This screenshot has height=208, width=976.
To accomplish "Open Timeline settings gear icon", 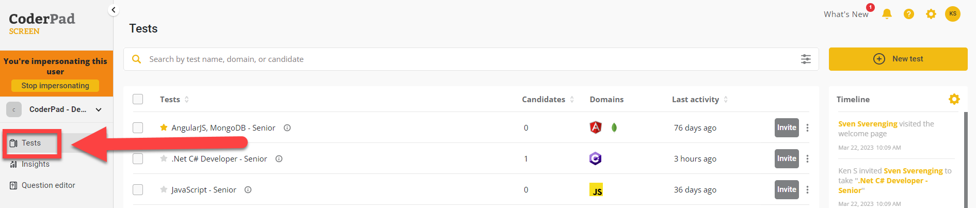I will click(954, 99).
